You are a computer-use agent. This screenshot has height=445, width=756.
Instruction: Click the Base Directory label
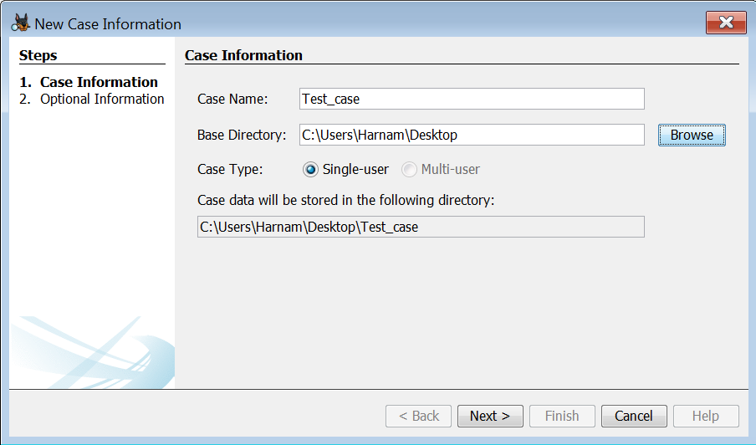[242, 135]
